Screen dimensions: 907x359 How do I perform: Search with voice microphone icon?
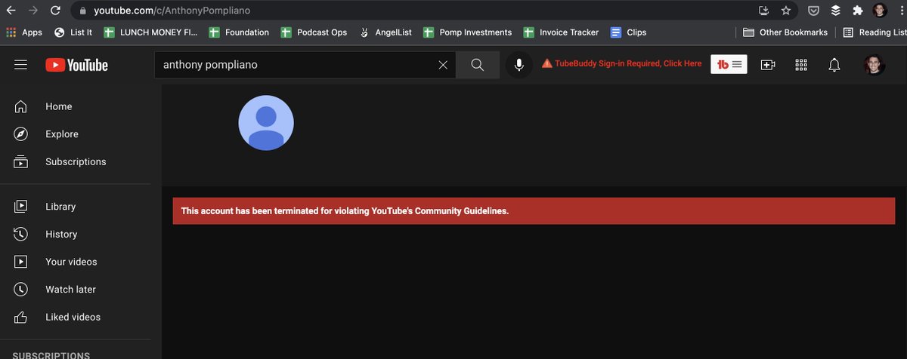519,65
